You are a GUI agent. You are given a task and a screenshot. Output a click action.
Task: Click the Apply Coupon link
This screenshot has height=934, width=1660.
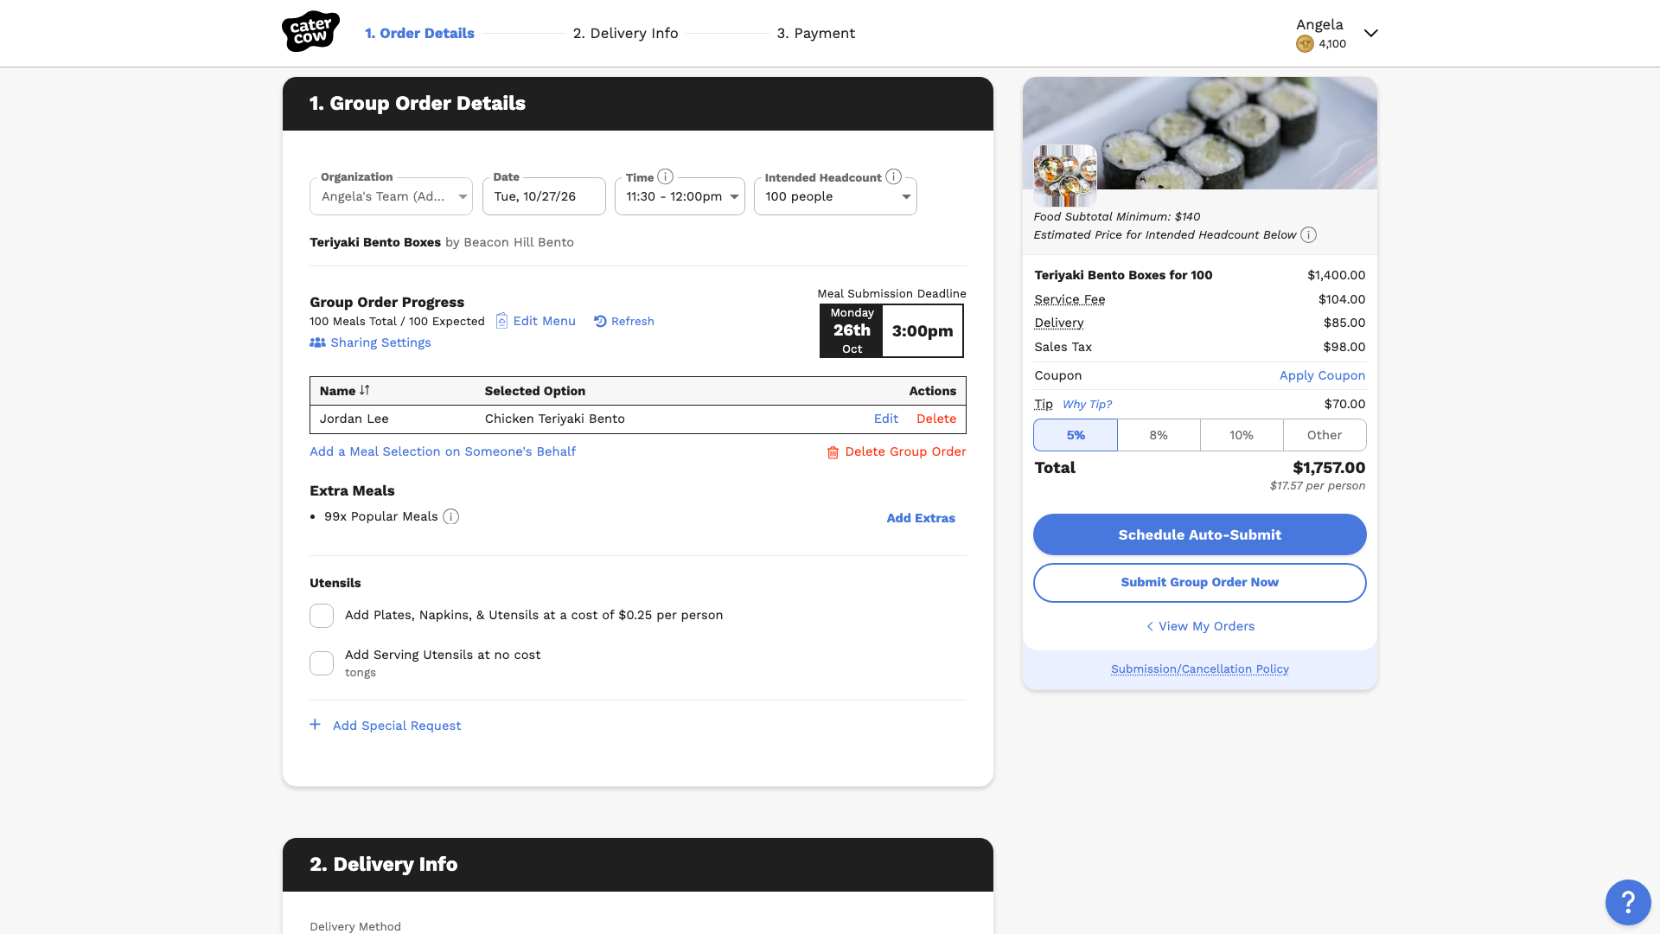(x=1322, y=375)
